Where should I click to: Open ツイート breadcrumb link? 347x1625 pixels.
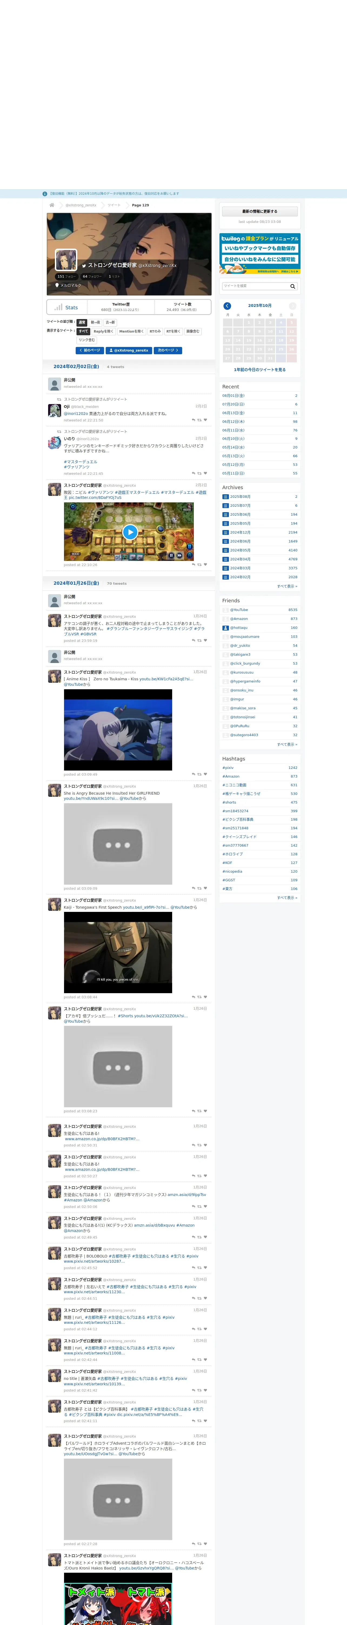pos(114,205)
